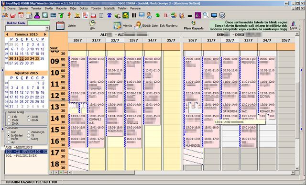This screenshot has width=306, height=185.
Task: Select the 60 dk time interval
Action: tap(29, 120)
